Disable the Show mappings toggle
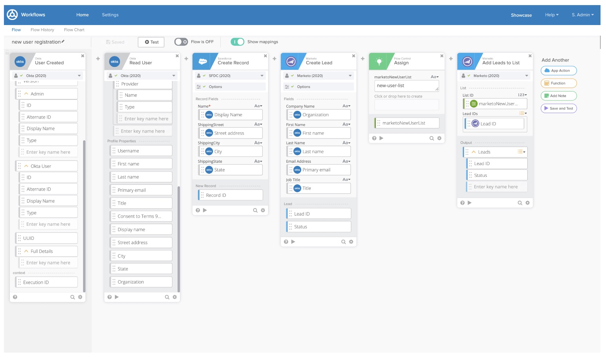 click(238, 42)
